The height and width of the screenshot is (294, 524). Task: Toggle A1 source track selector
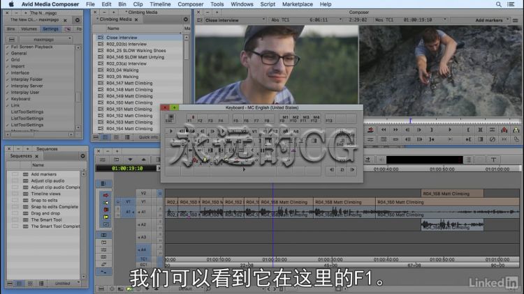click(x=128, y=212)
